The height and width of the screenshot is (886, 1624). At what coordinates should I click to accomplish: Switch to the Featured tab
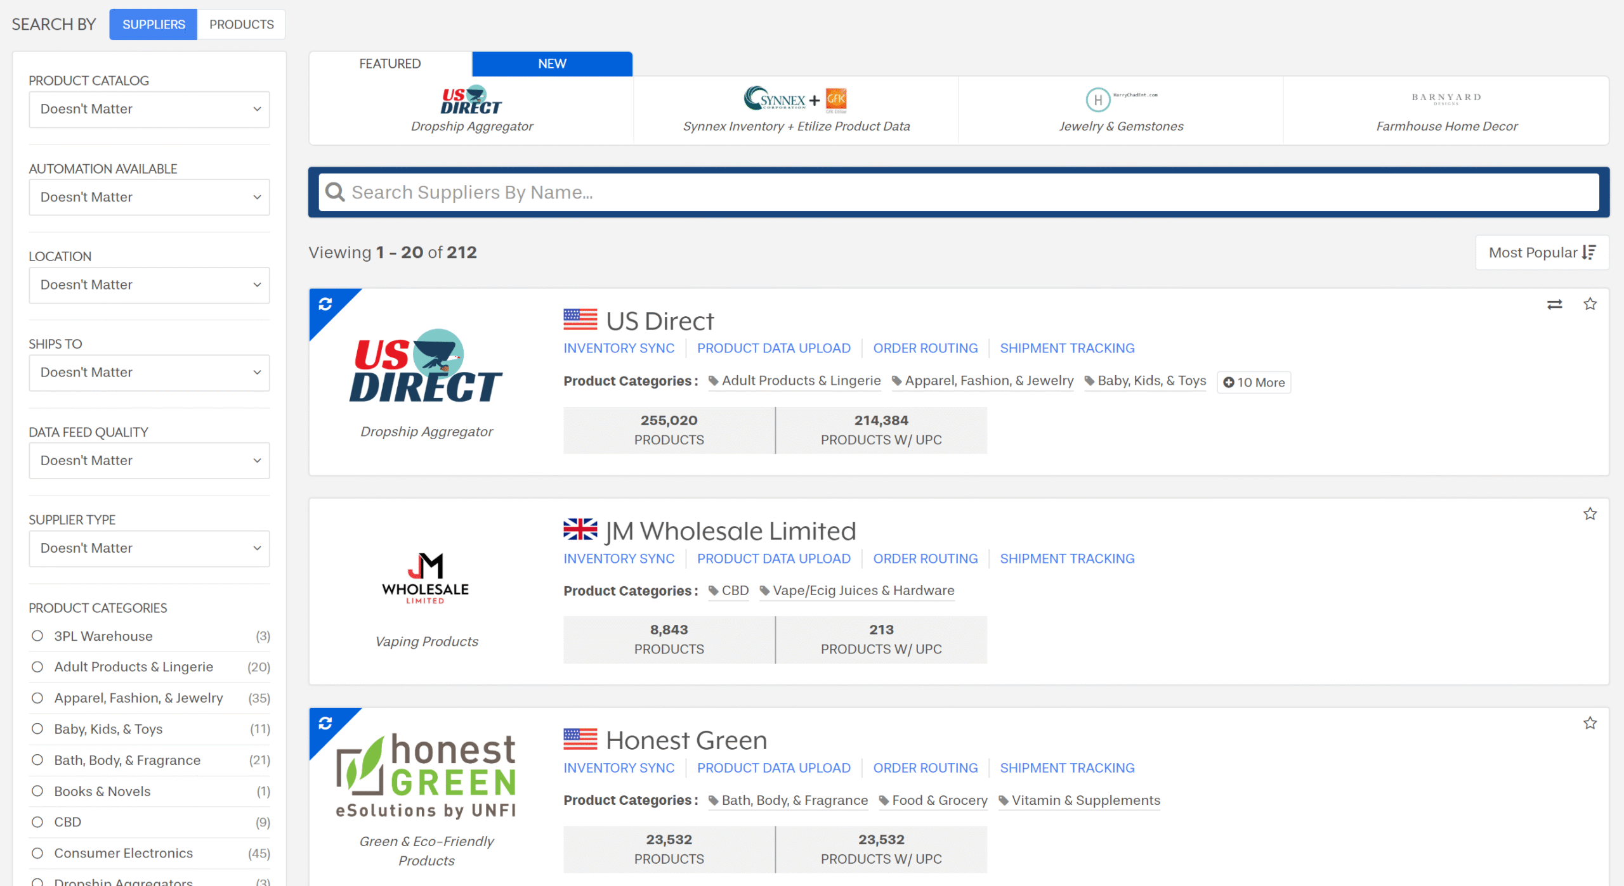pyautogui.click(x=390, y=63)
